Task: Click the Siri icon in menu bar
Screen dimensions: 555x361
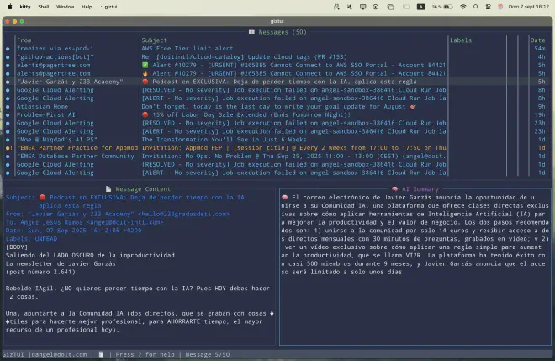Action: coord(500,7)
